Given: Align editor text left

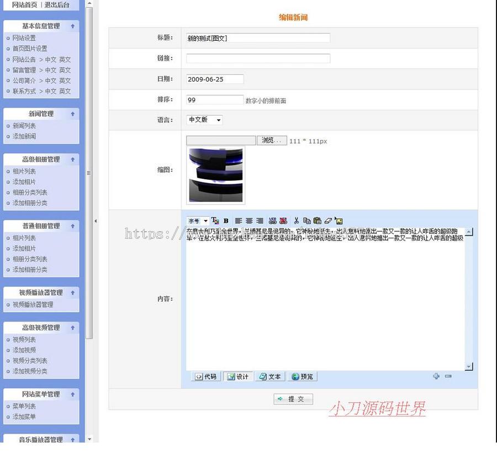Looking at the screenshot, I should click(239, 221).
